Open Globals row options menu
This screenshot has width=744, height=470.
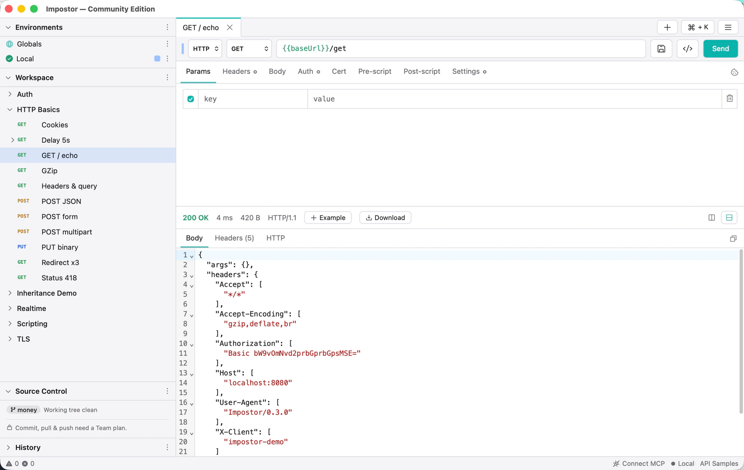point(167,44)
